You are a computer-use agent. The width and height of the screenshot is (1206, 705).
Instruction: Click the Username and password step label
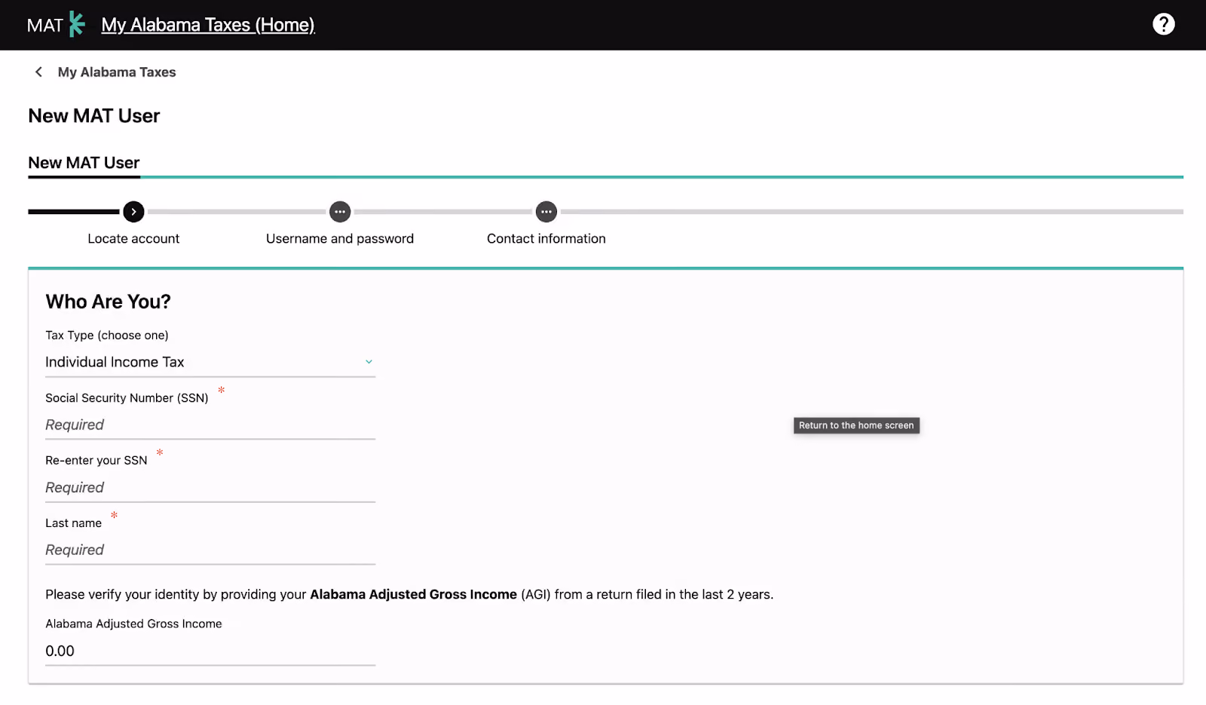click(x=340, y=239)
